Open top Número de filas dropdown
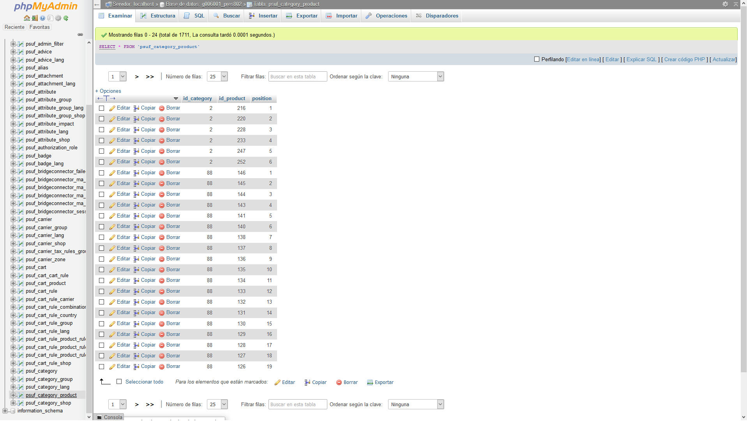 click(x=217, y=77)
